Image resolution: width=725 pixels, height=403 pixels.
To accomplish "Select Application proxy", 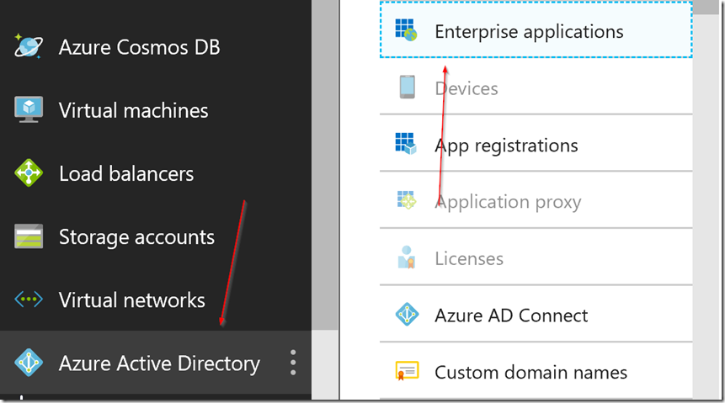I will pyautogui.click(x=536, y=200).
